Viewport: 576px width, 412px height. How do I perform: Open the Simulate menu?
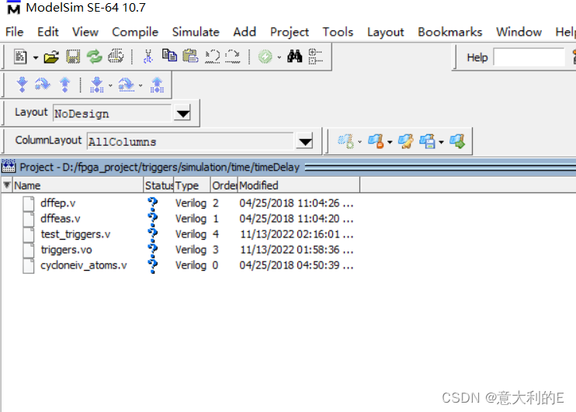(x=196, y=32)
